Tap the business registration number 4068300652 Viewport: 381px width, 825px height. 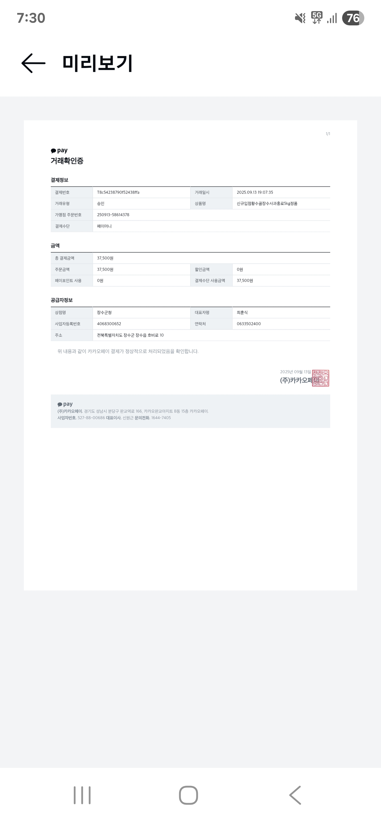[x=109, y=324]
